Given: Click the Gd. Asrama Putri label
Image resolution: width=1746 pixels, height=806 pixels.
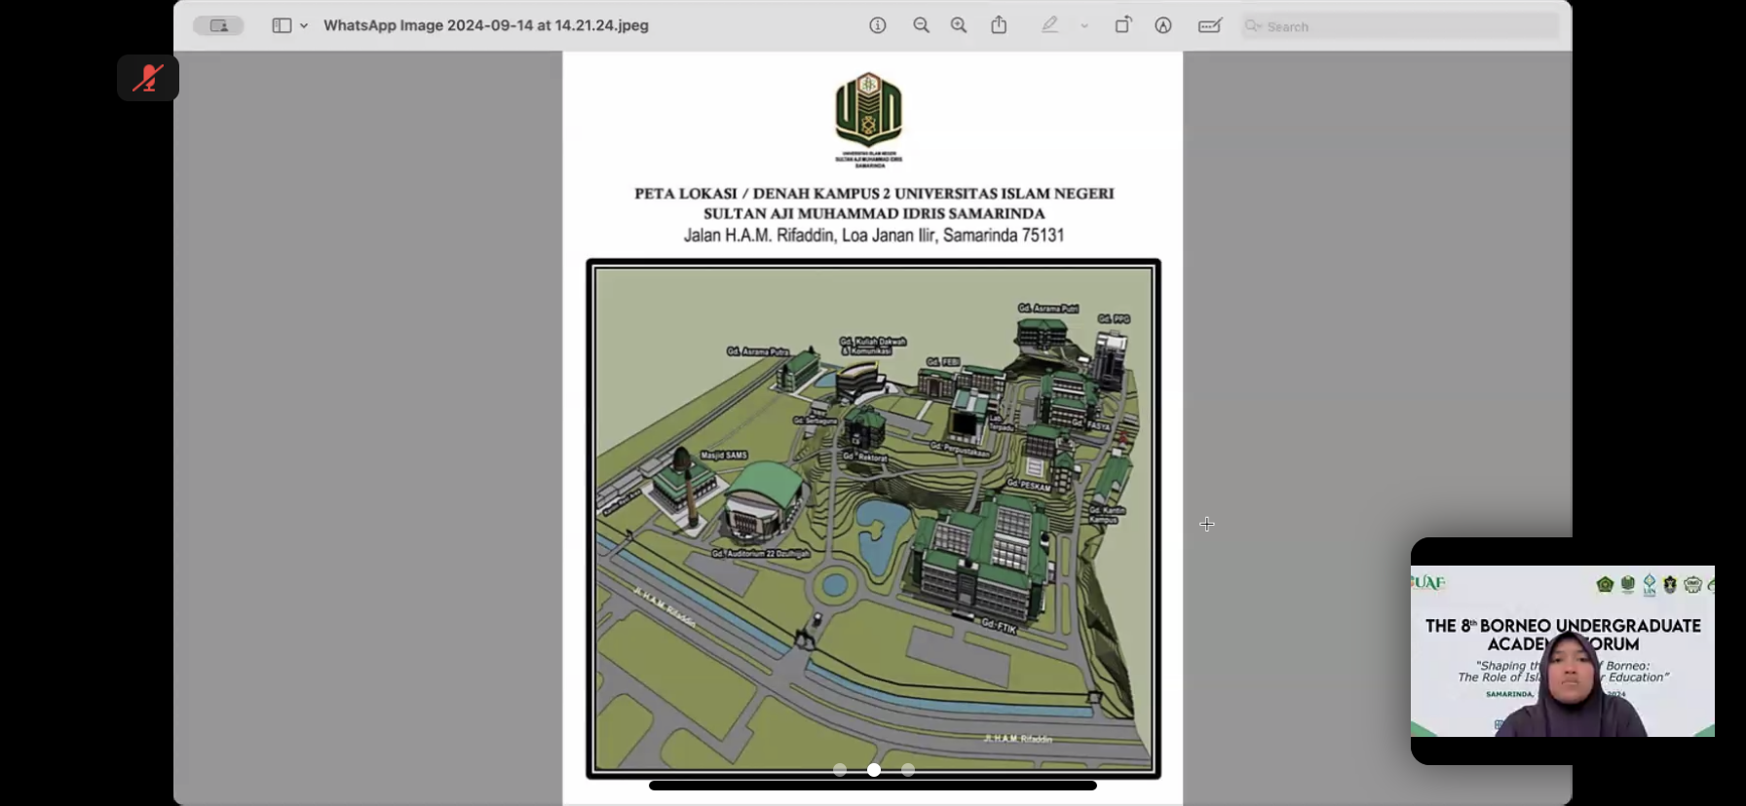Looking at the screenshot, I should (1048, 308).
